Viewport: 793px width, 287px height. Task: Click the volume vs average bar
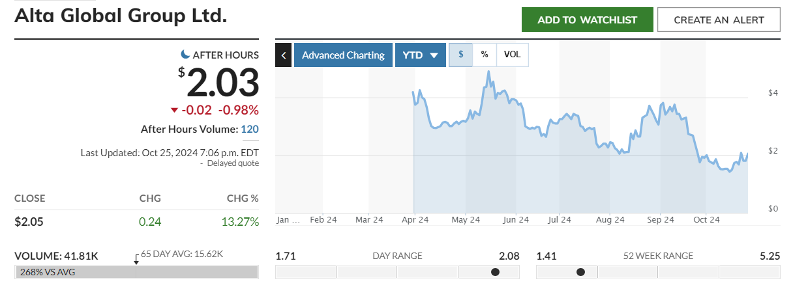click(x=136, y=272)
